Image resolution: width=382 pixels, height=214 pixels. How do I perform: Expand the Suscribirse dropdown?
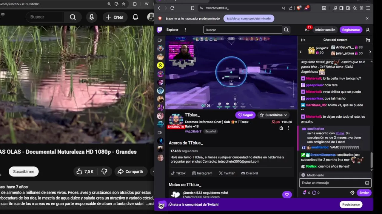tap(274, 115)
